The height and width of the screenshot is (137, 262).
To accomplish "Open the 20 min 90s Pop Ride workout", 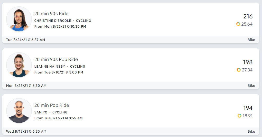I will [x=56, y=59].
